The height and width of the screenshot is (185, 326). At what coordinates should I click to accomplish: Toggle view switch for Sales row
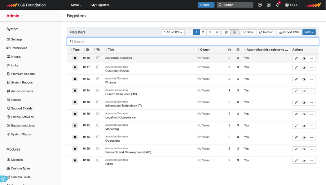(304, 161)
